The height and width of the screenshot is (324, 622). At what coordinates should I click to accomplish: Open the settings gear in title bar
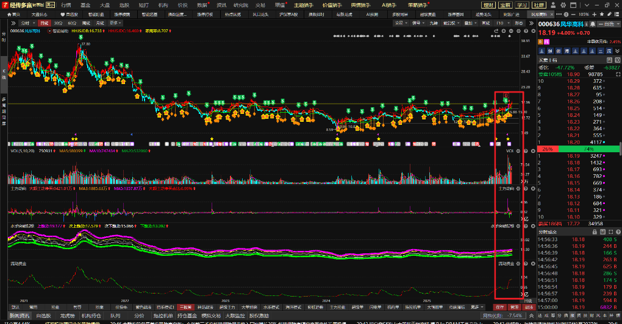click(562, 5)
